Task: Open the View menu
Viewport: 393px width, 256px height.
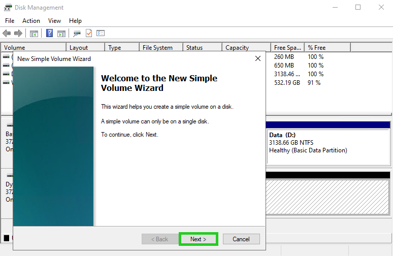Action: [x=54, y=21]
